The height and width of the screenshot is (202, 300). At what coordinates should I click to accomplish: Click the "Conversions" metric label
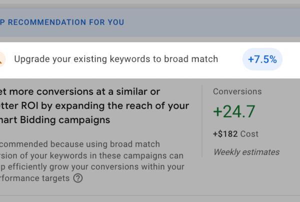pyautogui.click(x=237, y=91)
